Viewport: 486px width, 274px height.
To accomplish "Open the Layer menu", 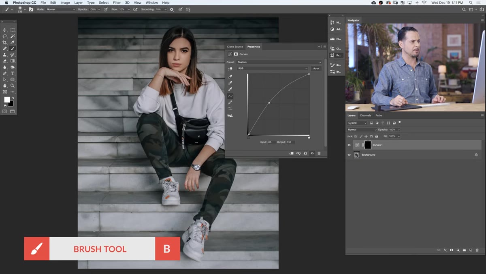I will [x=78, y=2].
